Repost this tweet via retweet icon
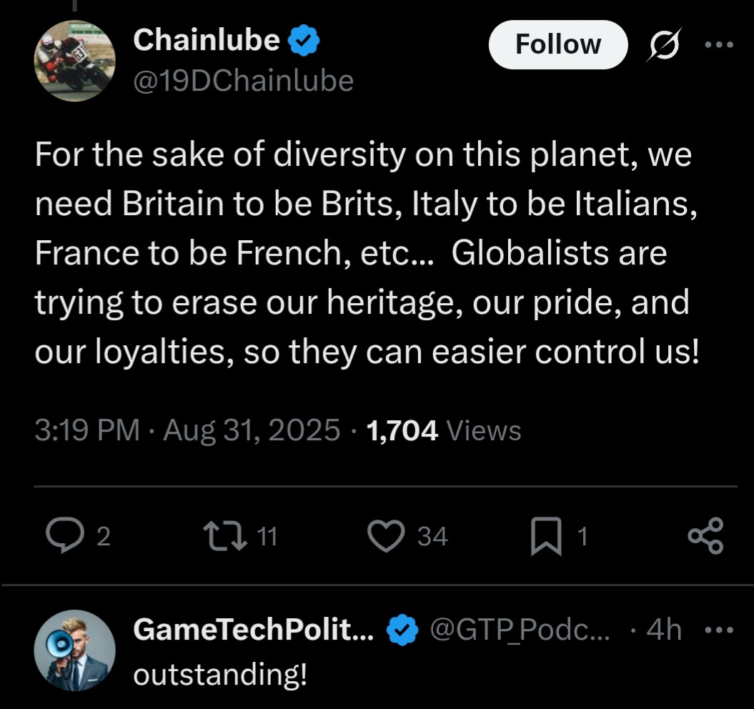The height and width of the screenshot is (709, 754). coord(223,535)
